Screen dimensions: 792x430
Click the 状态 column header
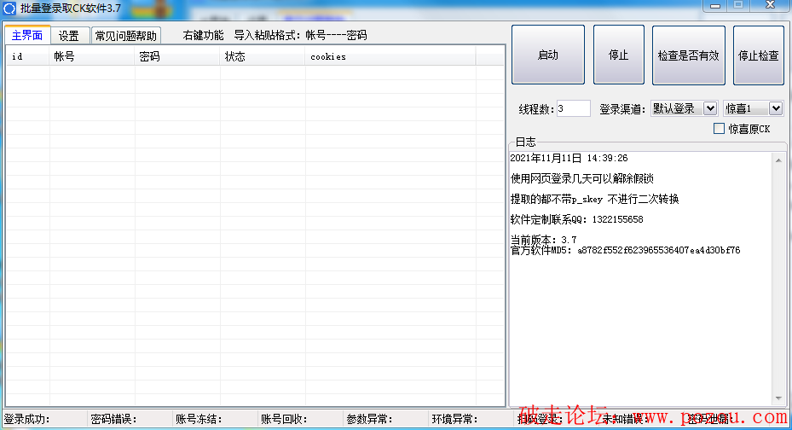tap(263, 56)
